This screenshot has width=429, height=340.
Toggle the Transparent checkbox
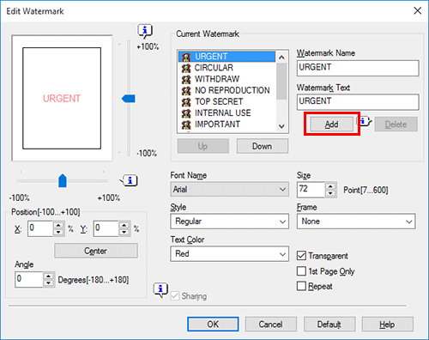(x=301, y=255)
